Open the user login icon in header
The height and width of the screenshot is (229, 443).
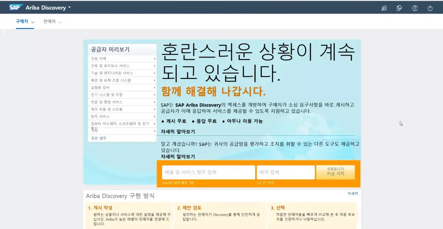[384, 8]
